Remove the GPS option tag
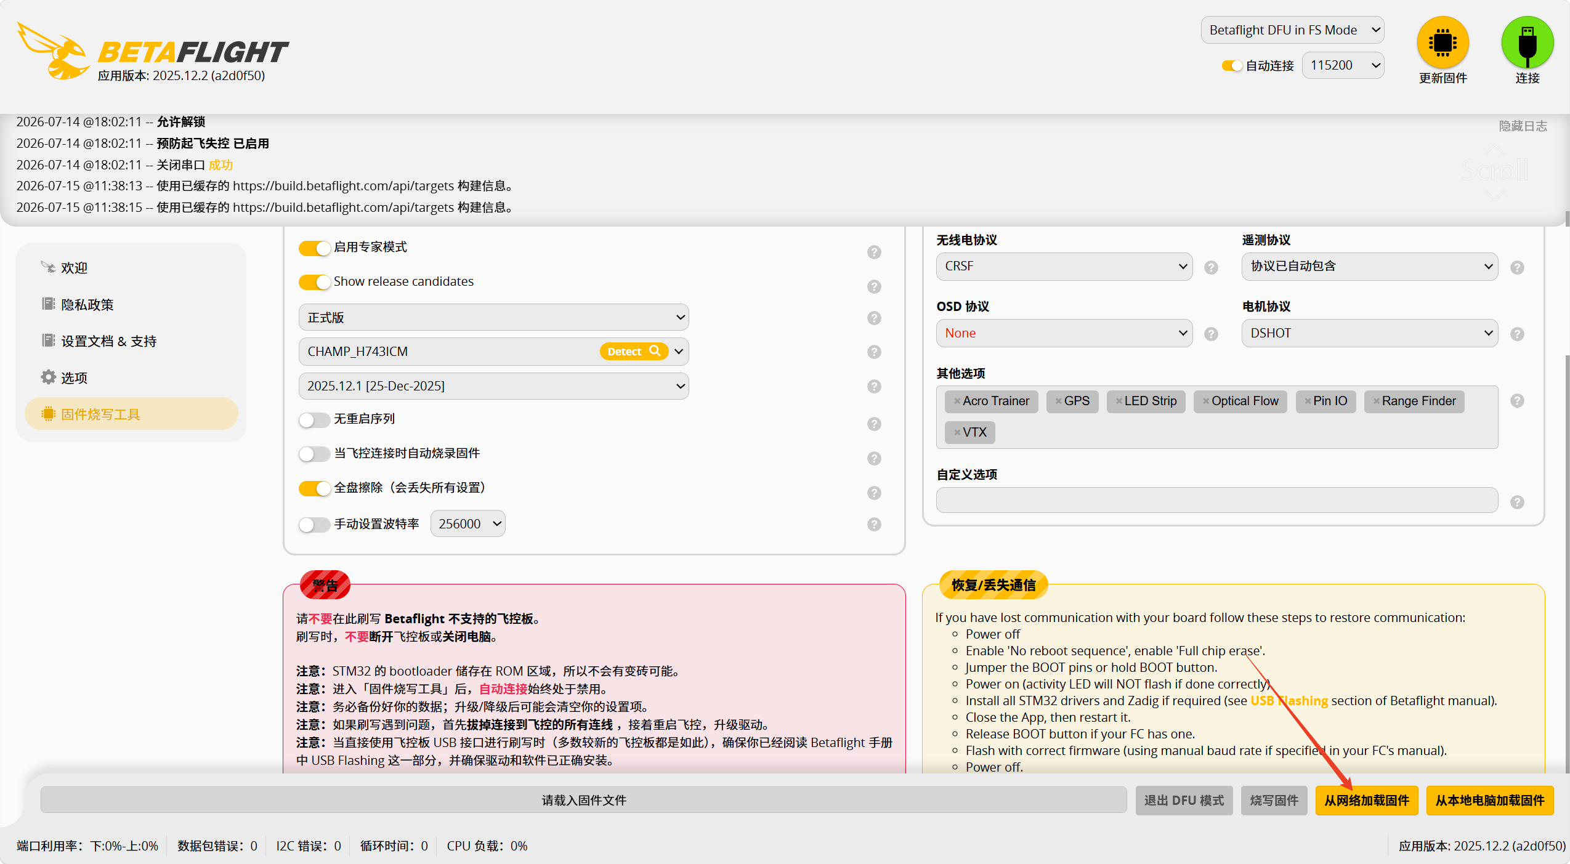1570x864 pixels. pos(1058,401)
